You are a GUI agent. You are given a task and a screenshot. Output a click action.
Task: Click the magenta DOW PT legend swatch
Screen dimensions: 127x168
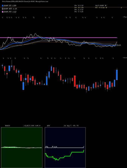tap(3, 12)
